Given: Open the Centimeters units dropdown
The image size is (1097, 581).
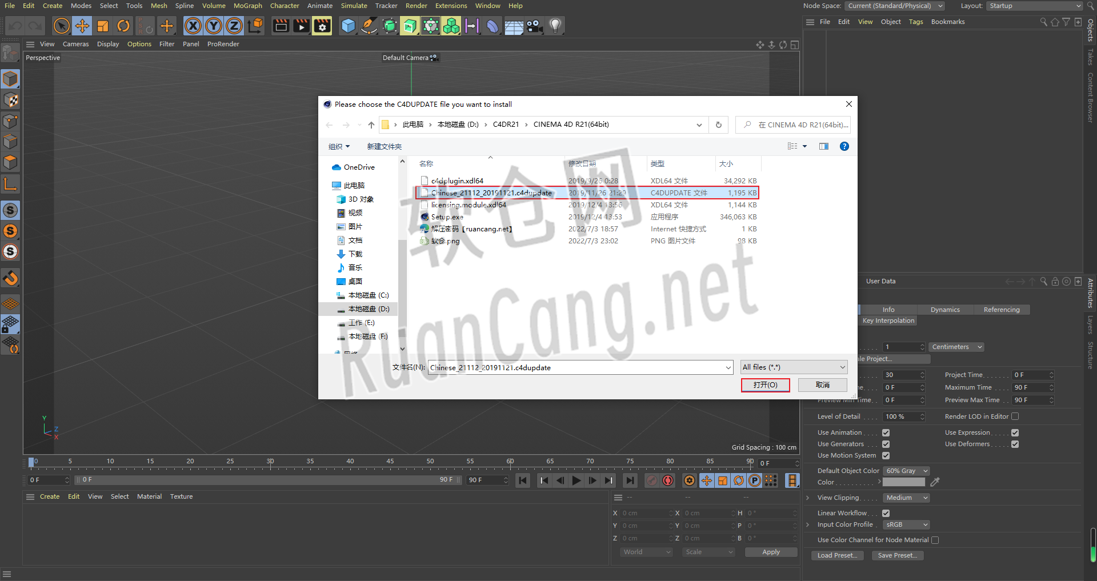Looking at the screenshot, I should pos(956,347).
